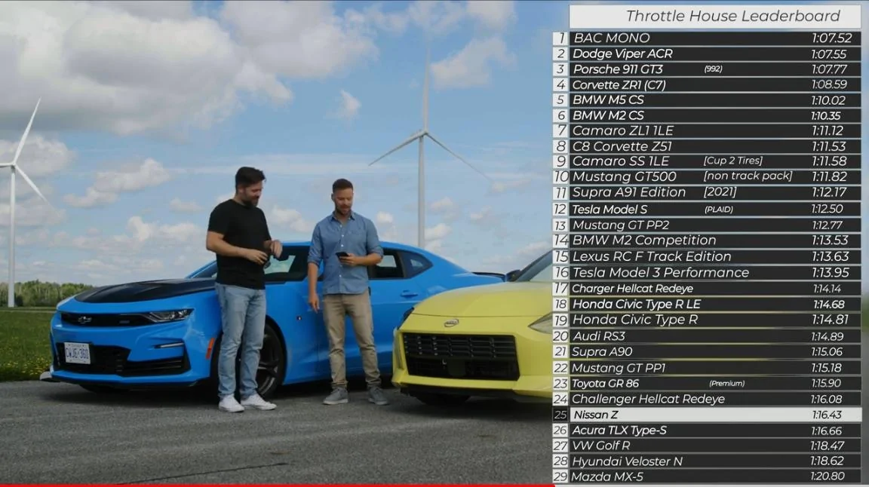Click the [non track pack] note
The height and width of the screenshot is (487, 869).
tap(748, 176)
